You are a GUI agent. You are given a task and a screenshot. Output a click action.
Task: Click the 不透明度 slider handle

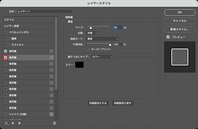110,44
